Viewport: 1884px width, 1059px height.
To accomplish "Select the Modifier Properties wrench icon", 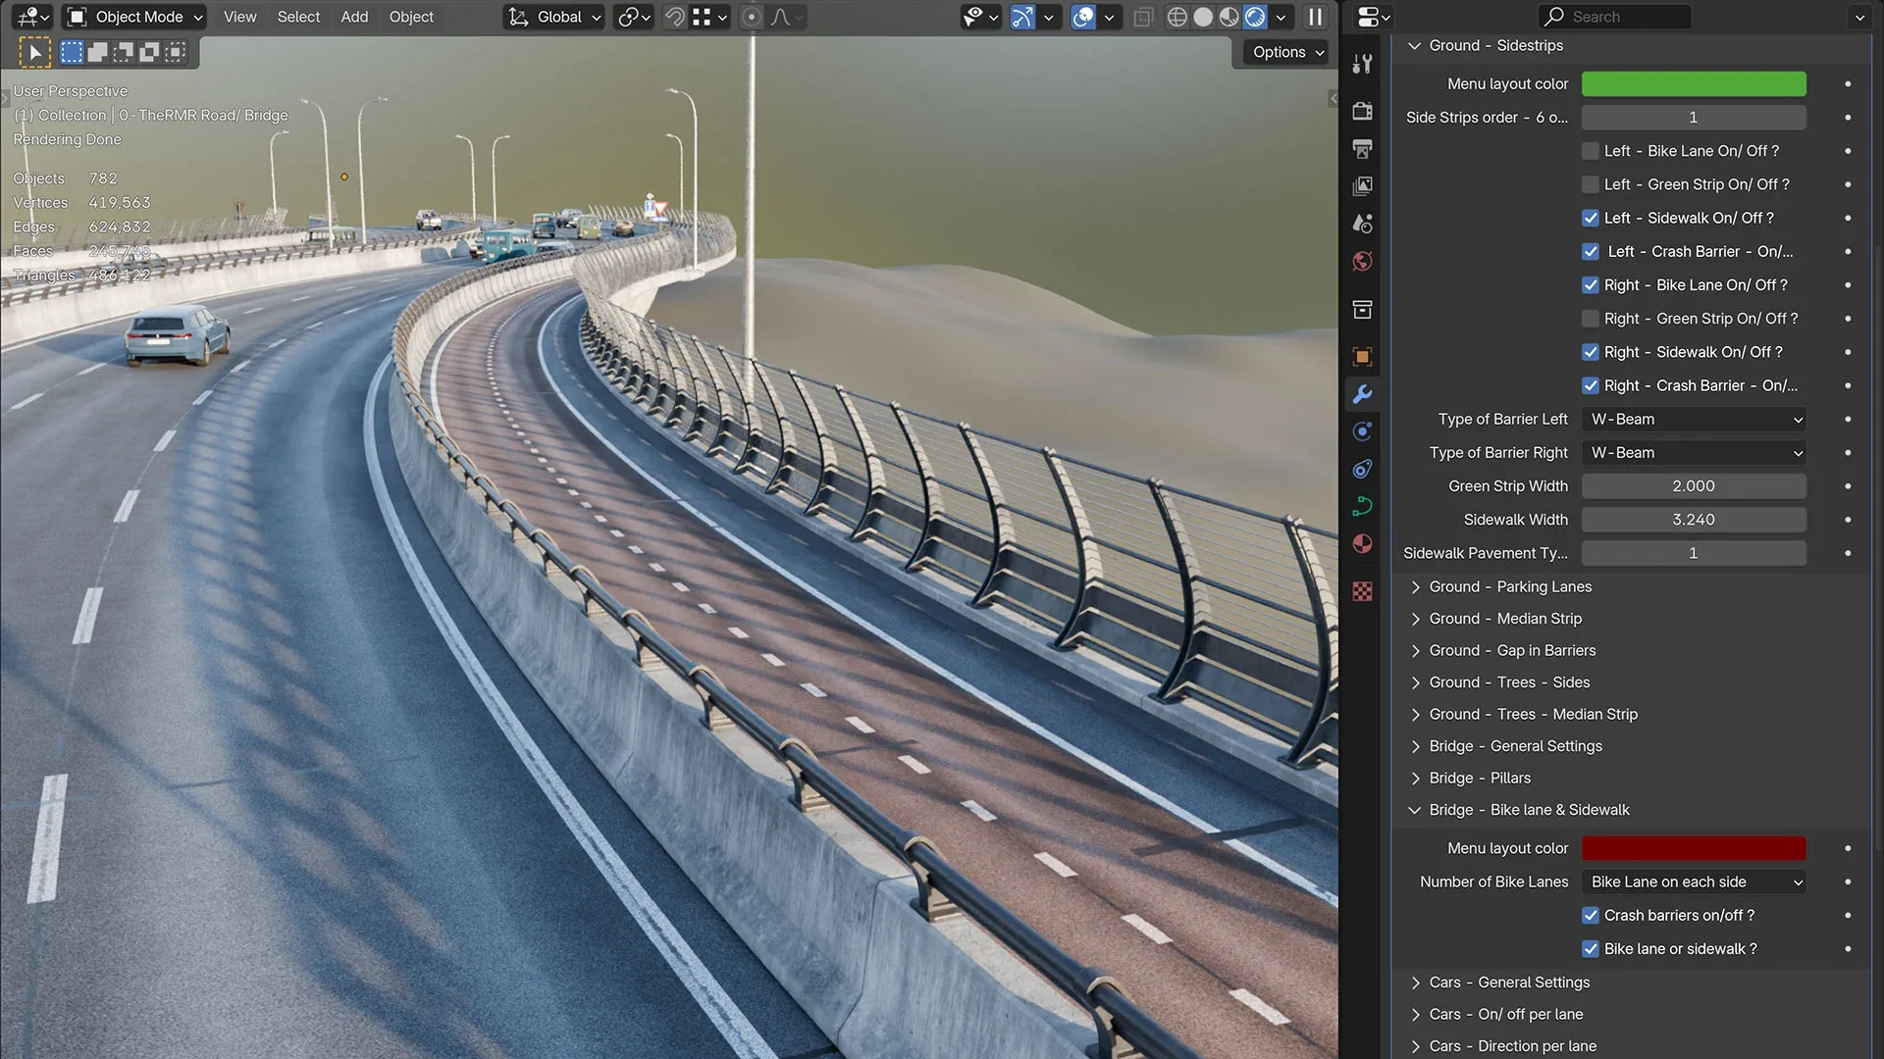I will click(1362, 393).
